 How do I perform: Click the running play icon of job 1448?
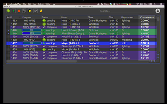pyautogui.click(x=44, y=30)
